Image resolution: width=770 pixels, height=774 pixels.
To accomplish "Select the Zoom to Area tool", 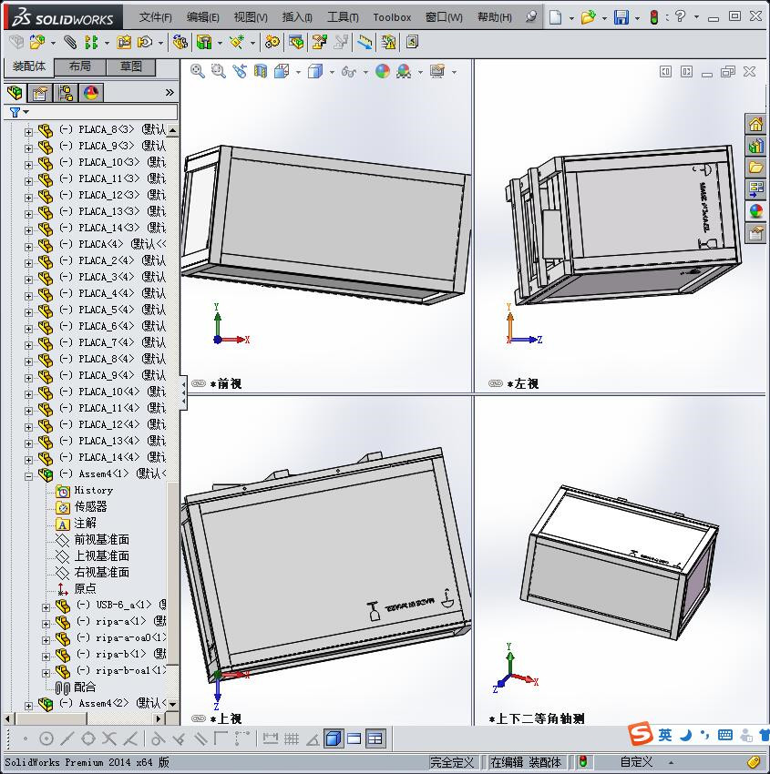I will (219, 72).
